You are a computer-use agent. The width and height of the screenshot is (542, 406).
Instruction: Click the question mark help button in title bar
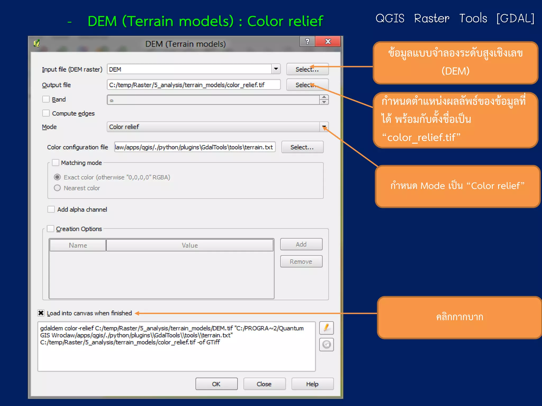[x=307, y=41]
